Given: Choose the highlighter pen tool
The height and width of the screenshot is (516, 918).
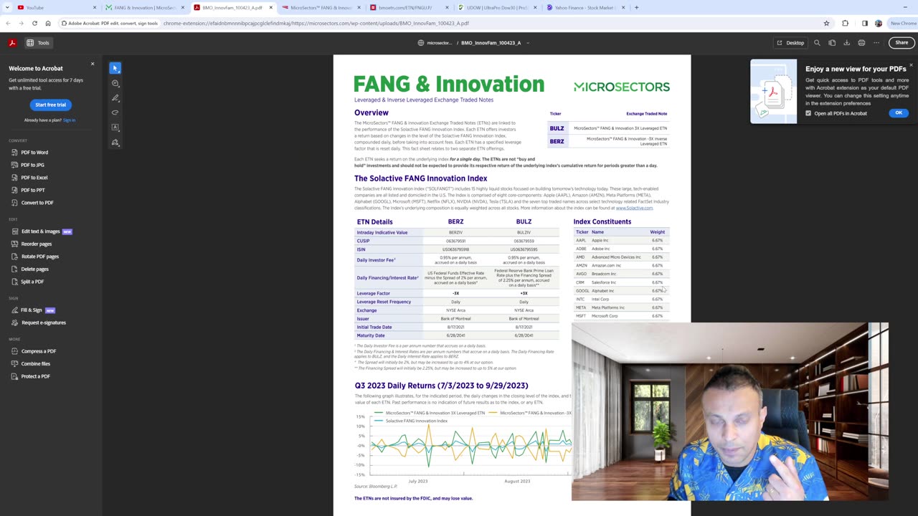Looking at the screenshot, I should (115, 98).
